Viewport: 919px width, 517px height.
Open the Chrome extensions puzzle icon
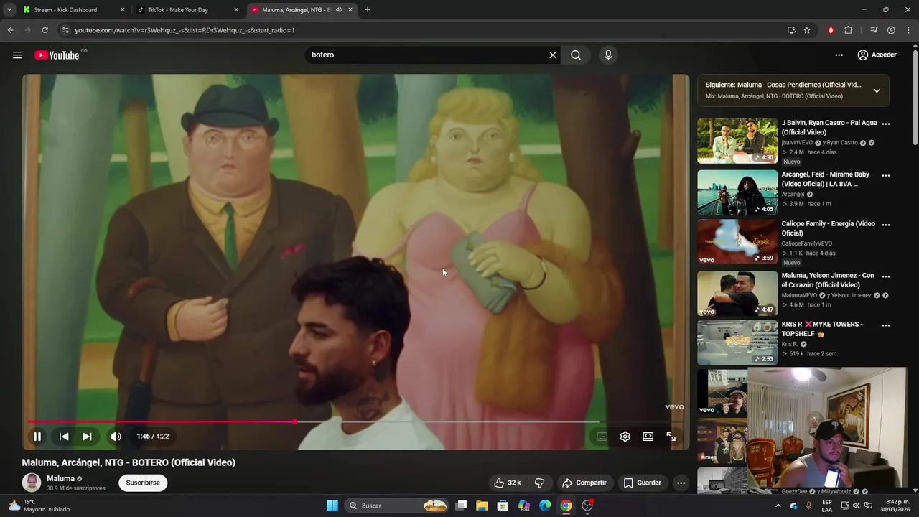[x=848, y=30]
